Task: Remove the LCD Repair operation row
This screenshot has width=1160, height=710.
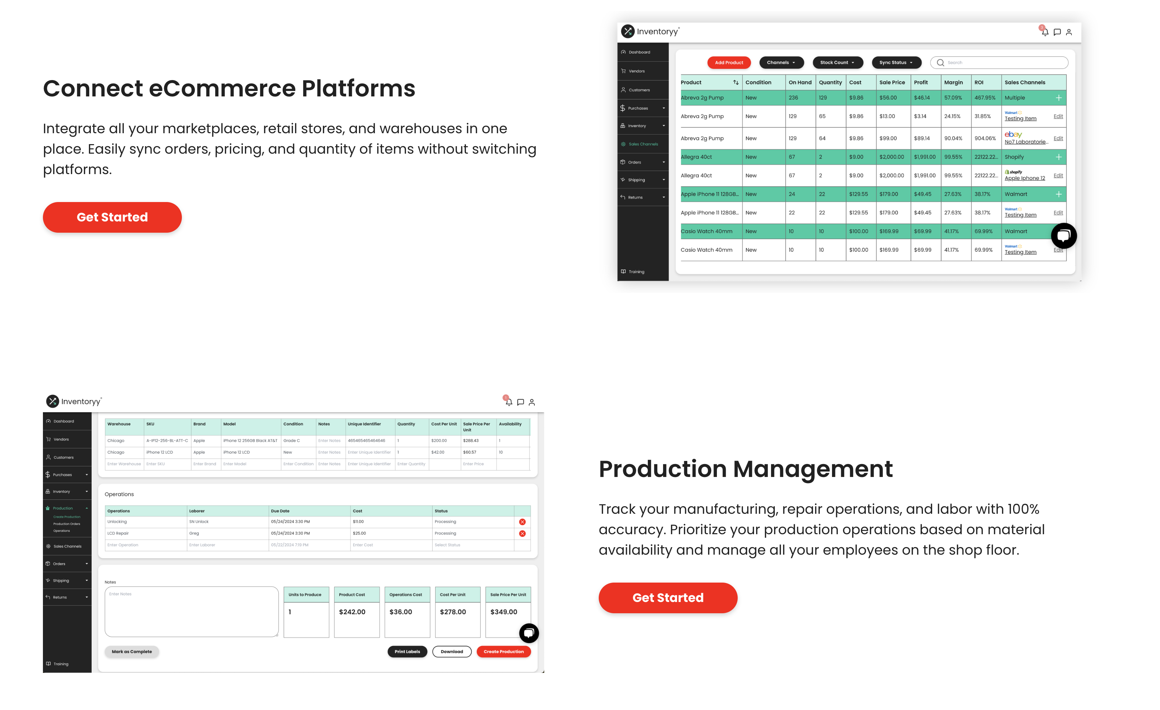Action: 522,534
